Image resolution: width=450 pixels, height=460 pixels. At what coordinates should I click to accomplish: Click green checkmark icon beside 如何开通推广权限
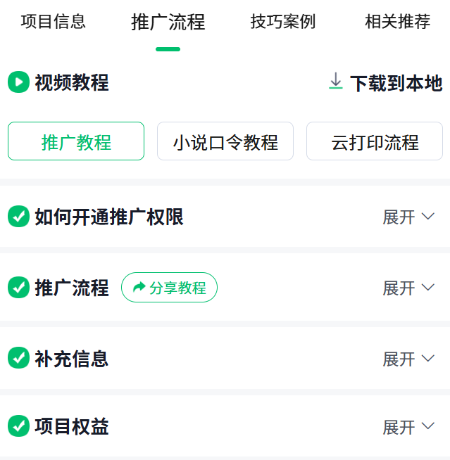click(x=18, y=217)
